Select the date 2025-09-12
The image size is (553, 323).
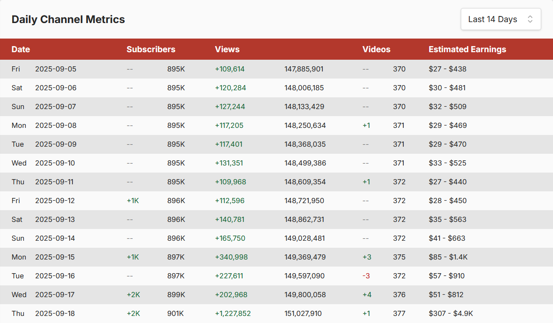[55, 201]
